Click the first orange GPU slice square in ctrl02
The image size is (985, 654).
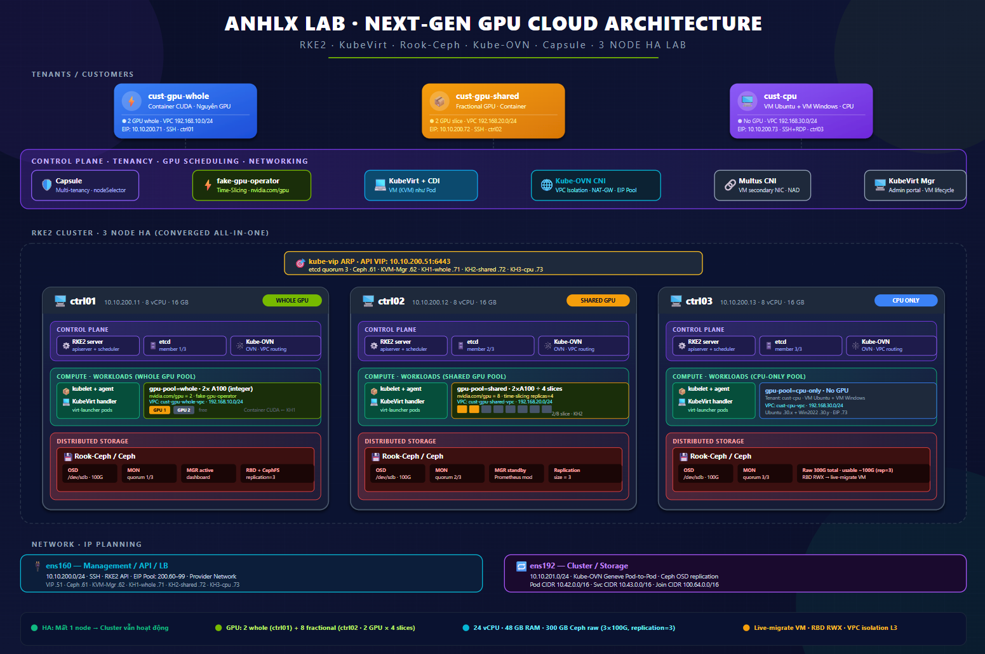tap(462, 409)
